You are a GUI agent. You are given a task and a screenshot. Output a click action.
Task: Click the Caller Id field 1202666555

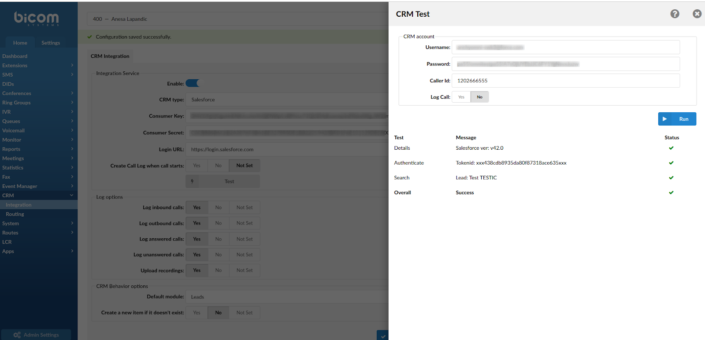point(566,81)
